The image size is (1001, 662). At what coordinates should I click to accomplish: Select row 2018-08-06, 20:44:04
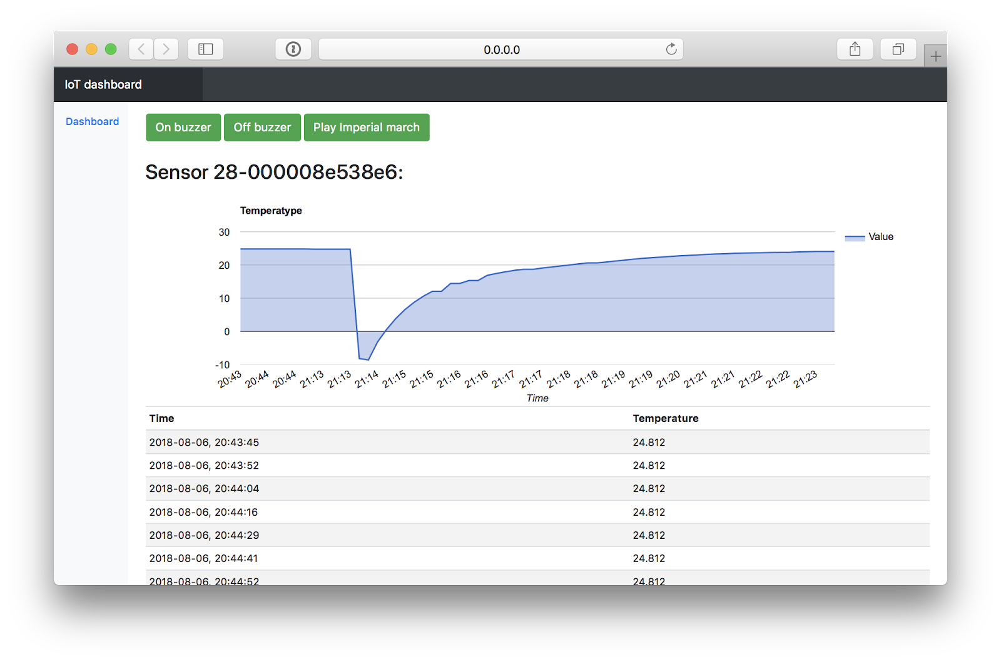[537, 488]
